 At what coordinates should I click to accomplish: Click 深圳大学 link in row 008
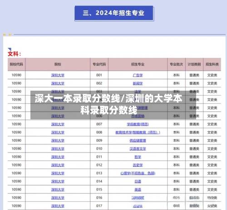pos(58,133)
